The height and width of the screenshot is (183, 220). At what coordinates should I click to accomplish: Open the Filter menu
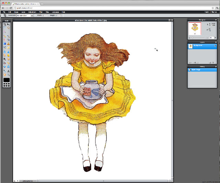41,12
